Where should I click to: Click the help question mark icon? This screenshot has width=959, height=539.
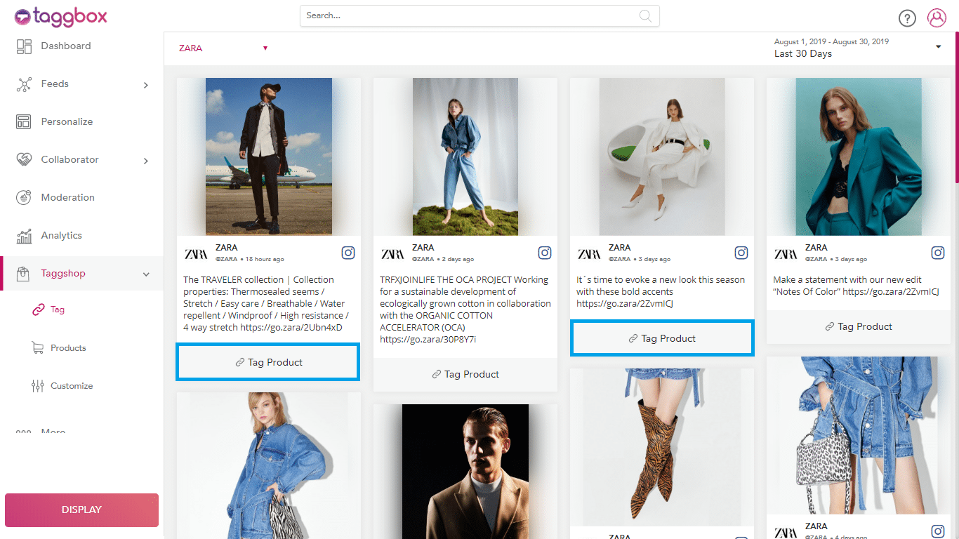pyautogui.click(x=907, y=18)
